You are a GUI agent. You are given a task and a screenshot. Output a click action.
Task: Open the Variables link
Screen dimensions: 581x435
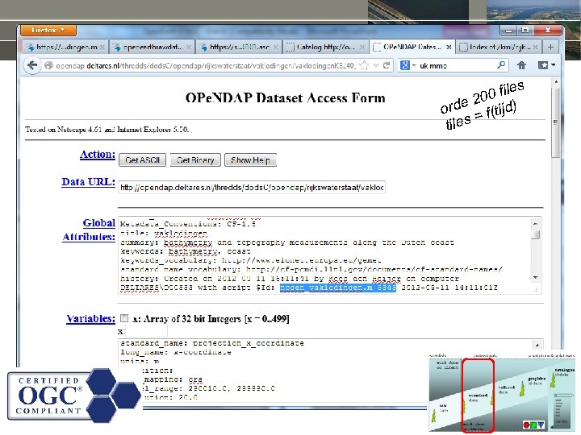[90, 319]
